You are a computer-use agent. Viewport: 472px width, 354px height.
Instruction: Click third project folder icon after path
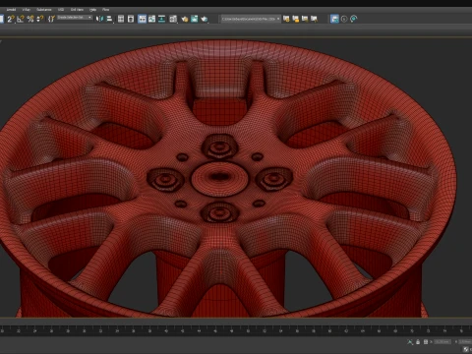pos(305,19)
